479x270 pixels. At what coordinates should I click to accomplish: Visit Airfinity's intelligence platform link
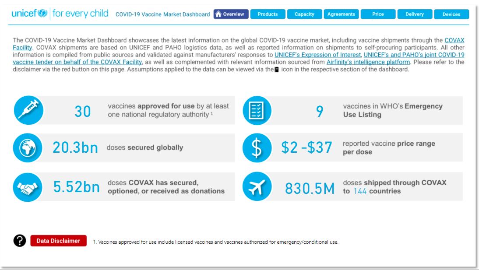pyautogui.click(x=368, y=62)
